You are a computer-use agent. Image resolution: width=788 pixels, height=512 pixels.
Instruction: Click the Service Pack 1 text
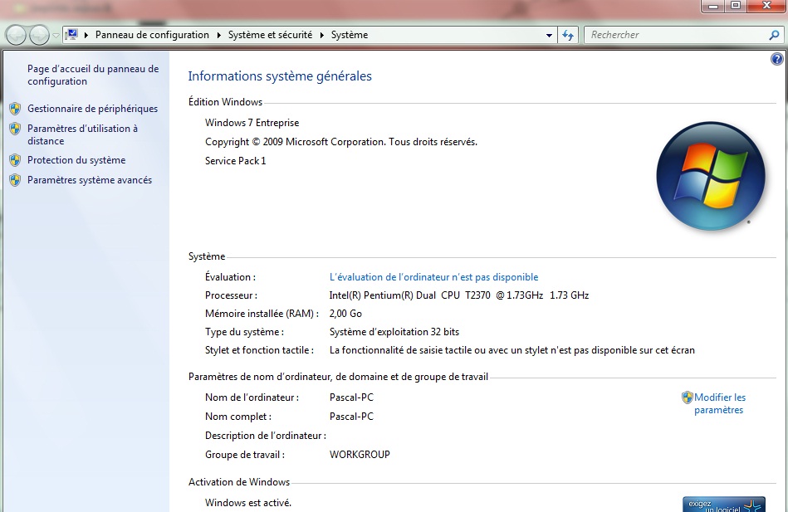[235, 161]
